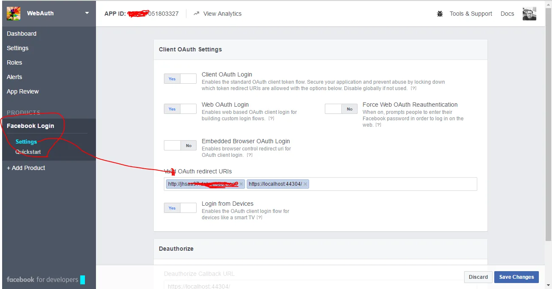
Task: Toggle the Web OAuth Login switch
Action: tap(180, 109)
